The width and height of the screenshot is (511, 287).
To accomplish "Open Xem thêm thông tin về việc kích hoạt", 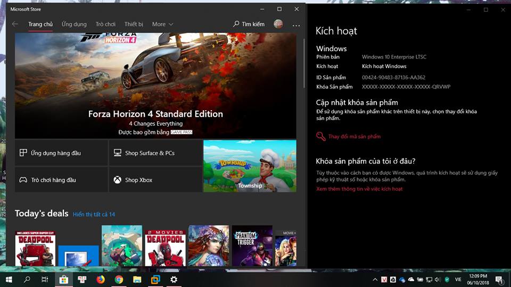I will click(359, 189).
